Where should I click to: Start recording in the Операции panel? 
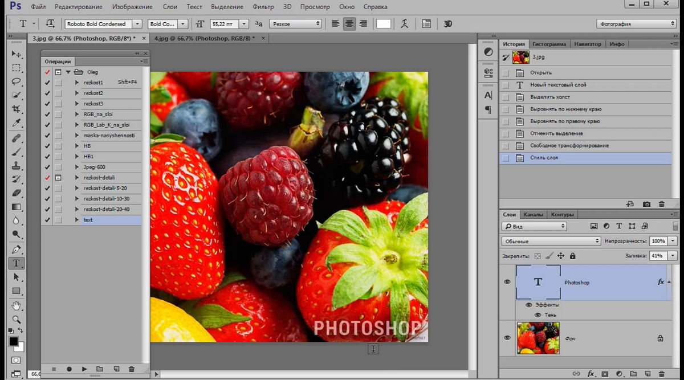coord(69,369)
